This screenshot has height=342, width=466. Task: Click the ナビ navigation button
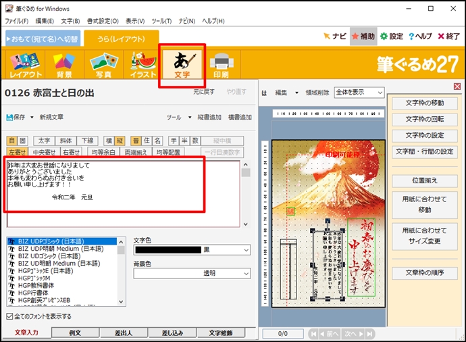[x=334, y=36]
